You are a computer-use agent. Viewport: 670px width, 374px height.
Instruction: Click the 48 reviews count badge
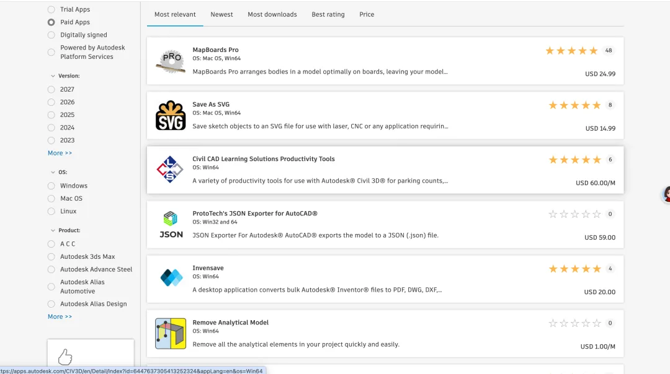coord(609,50)
